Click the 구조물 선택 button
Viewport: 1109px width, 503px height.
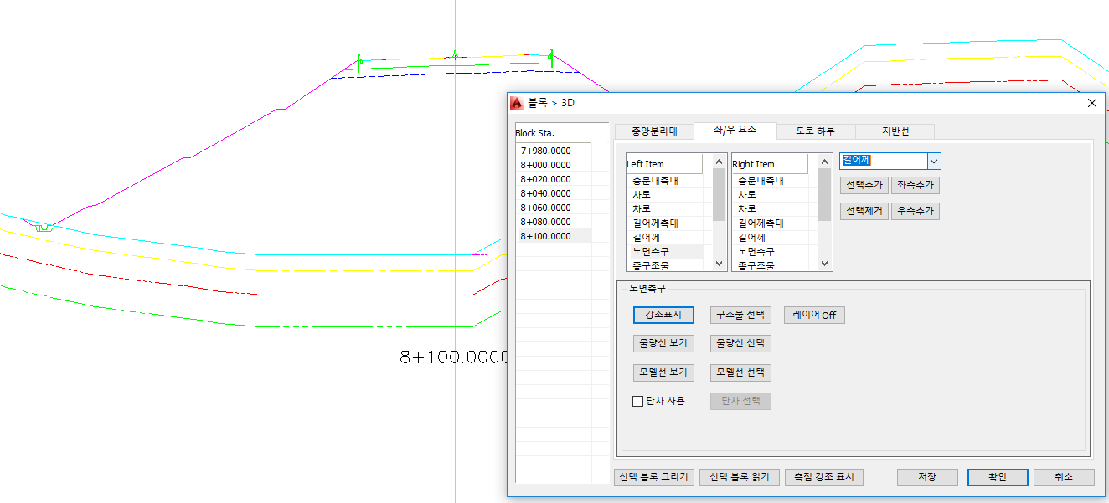coord(740,316)
